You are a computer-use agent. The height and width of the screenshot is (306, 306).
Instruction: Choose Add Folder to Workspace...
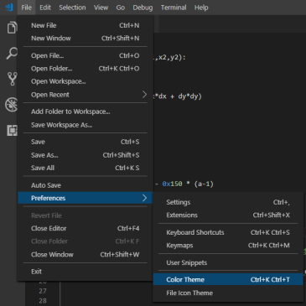click(x=85, y=112)
